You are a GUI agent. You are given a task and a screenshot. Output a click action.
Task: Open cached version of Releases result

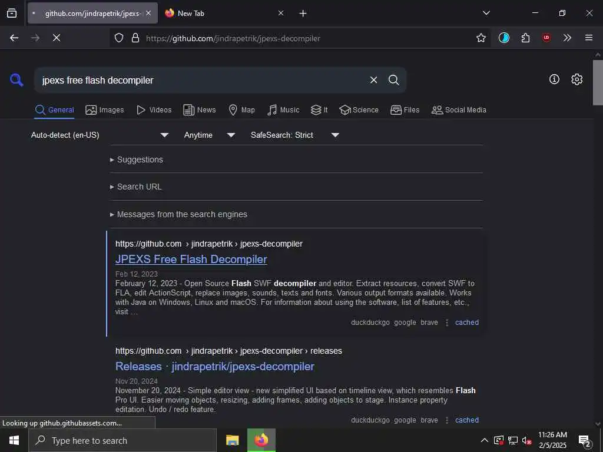467,420
